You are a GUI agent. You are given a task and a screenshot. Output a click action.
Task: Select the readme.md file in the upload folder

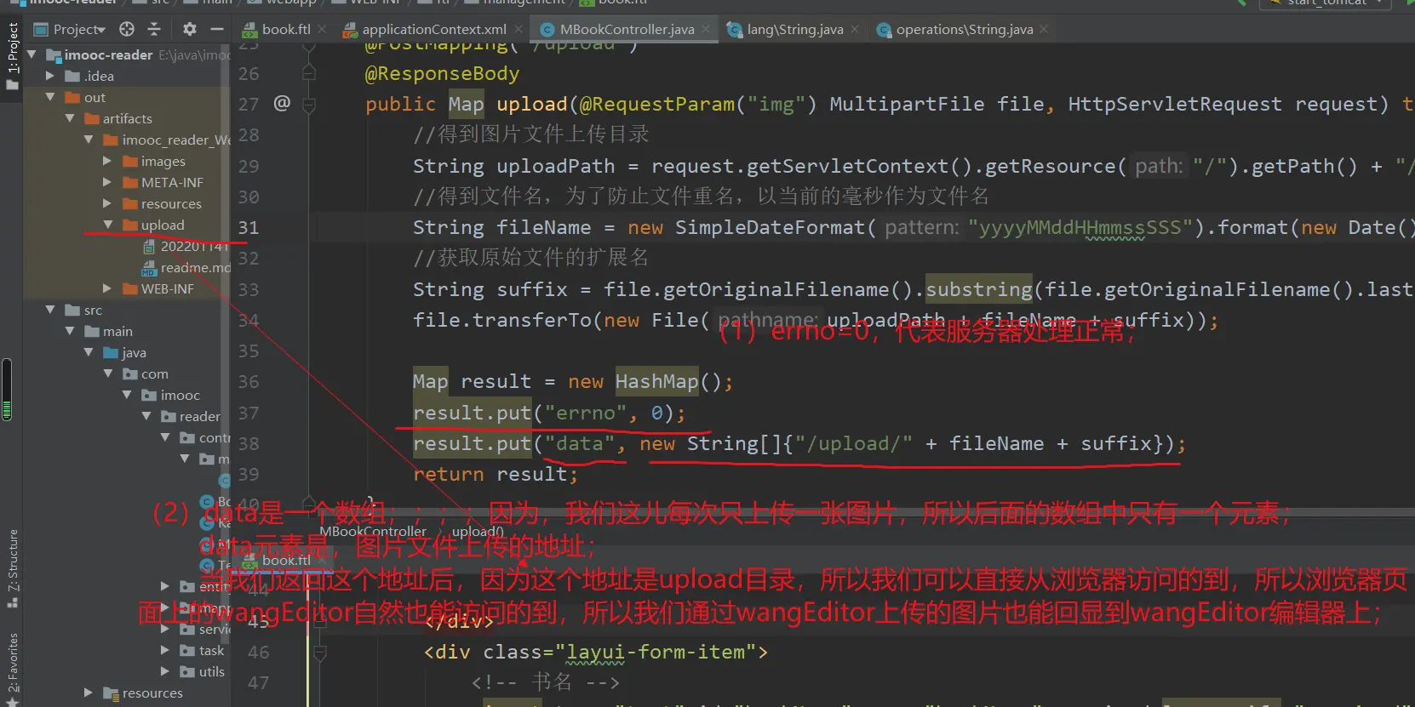point(194,267)
